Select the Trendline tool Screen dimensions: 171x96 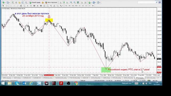18,6
